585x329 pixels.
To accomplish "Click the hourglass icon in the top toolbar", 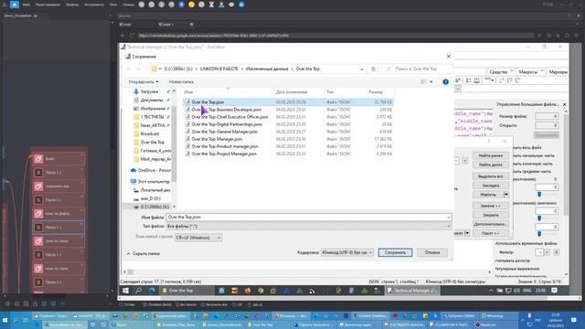I will tap(211, 5).
